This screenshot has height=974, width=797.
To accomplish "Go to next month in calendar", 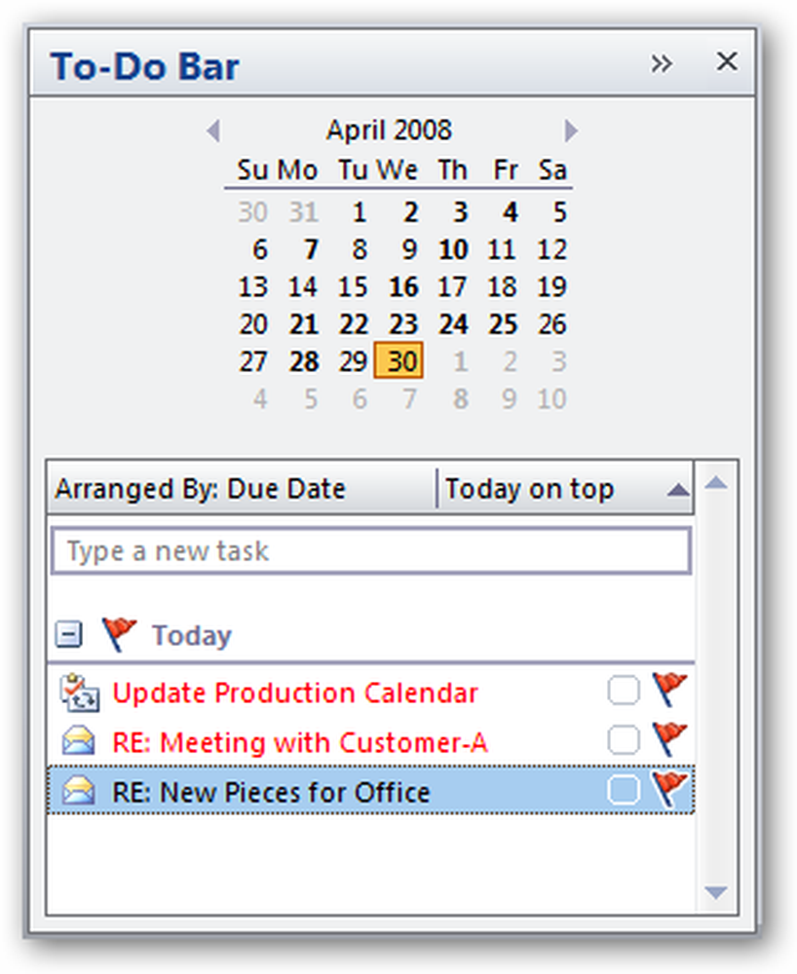I will point(571,131).
